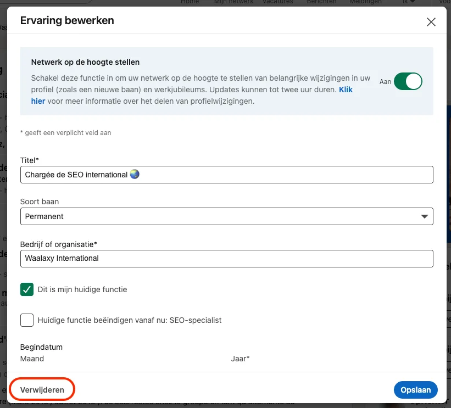The width and height of the screenshot is (451, 408).
Task: Close the Ervaring bewerken dialog
Action: tap(431, 22)
